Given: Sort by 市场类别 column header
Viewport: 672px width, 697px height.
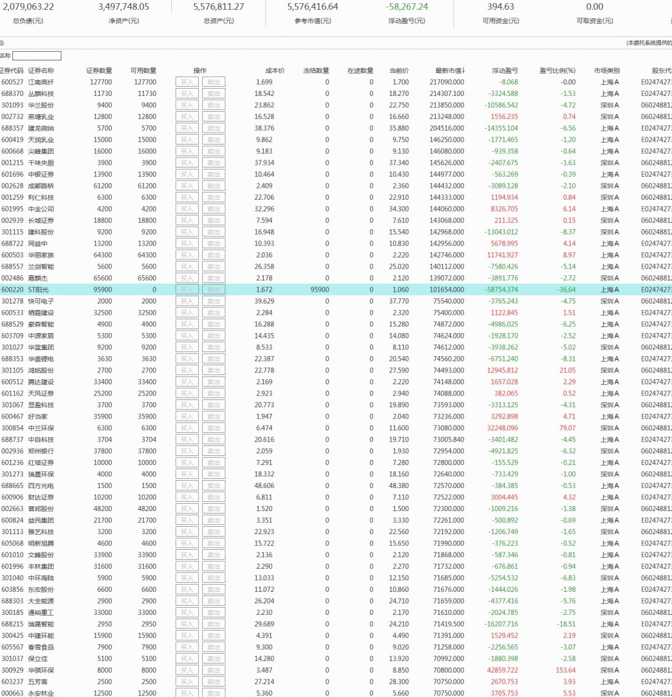Looking at the screenshot, I should pos(606,71).
